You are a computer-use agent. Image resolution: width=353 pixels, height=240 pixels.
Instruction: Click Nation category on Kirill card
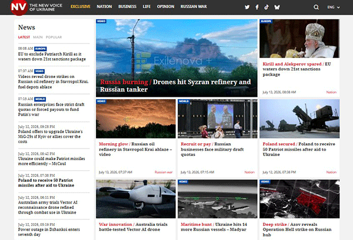[331, 92]
